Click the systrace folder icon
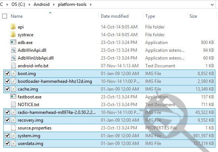Screen dimensions: 218x152 [13, 34]
